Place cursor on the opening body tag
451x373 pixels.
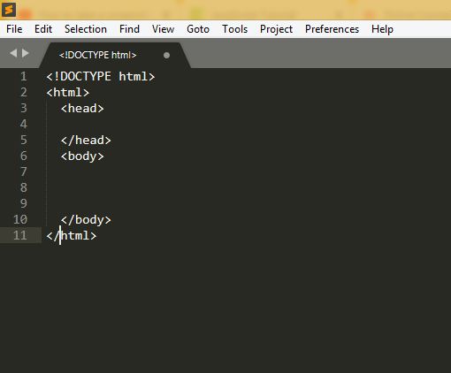[x=82, y=156]
